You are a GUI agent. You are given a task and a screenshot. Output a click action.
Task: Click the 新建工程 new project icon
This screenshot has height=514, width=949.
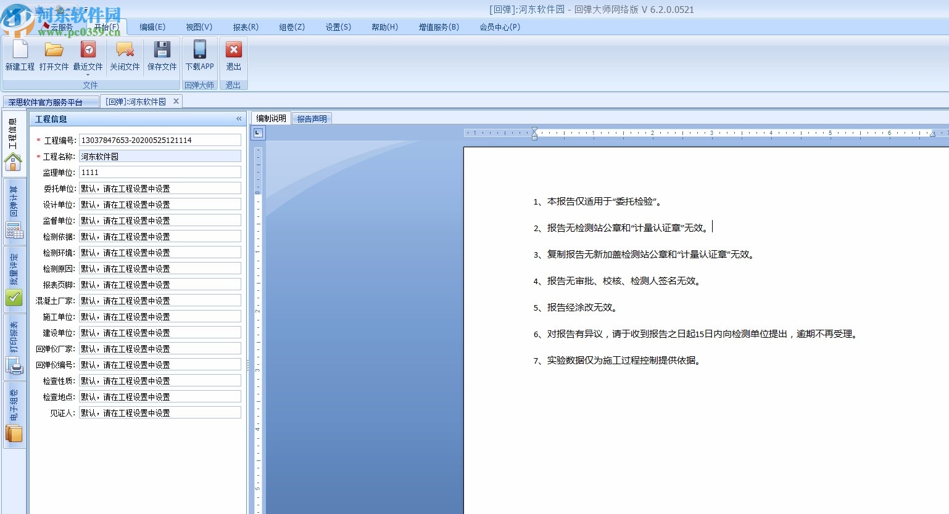pyautogui.click(x=20, y=55)
